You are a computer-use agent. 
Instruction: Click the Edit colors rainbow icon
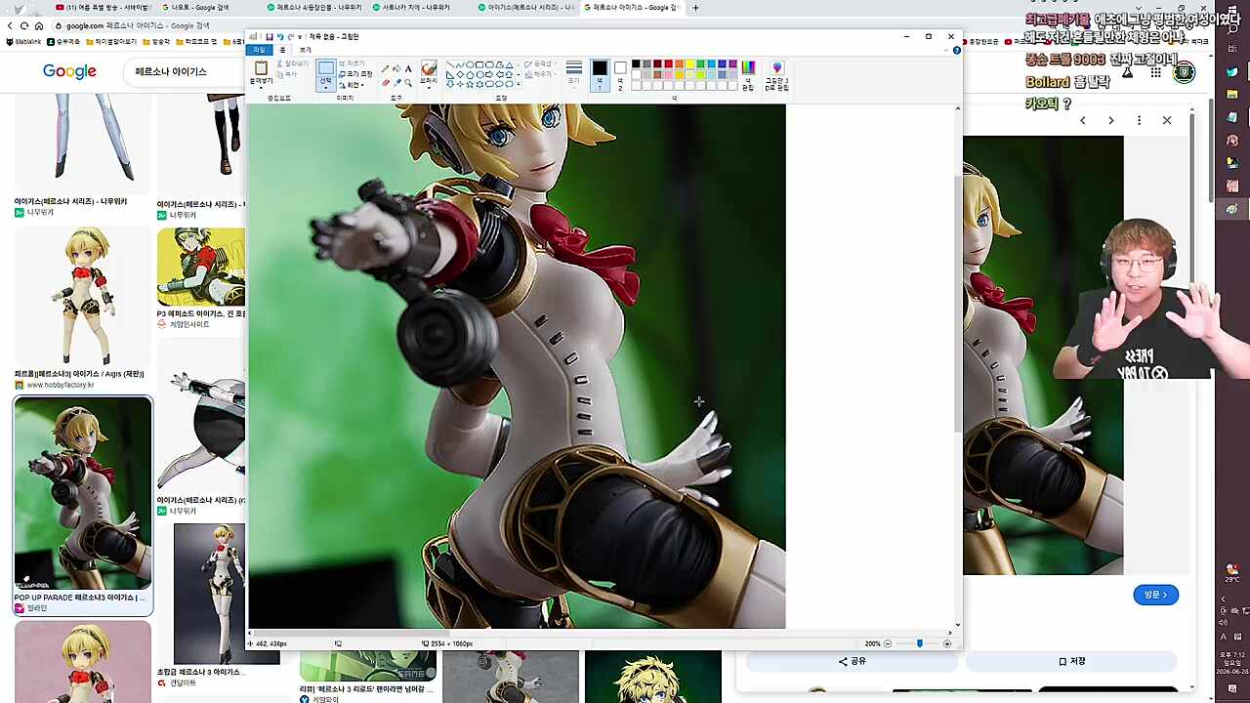point(748,67)
